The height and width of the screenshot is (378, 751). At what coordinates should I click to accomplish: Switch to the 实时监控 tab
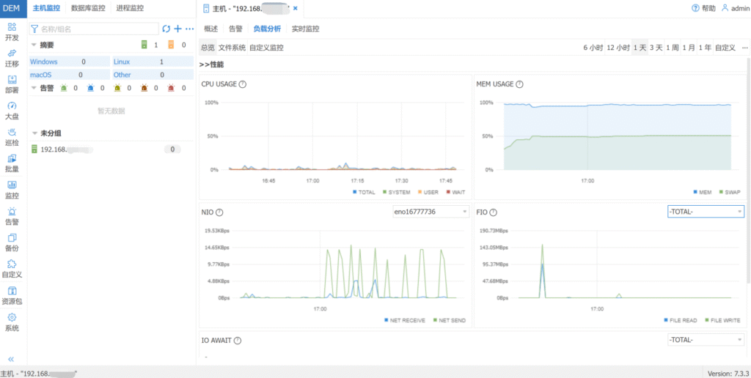[305, 29]
